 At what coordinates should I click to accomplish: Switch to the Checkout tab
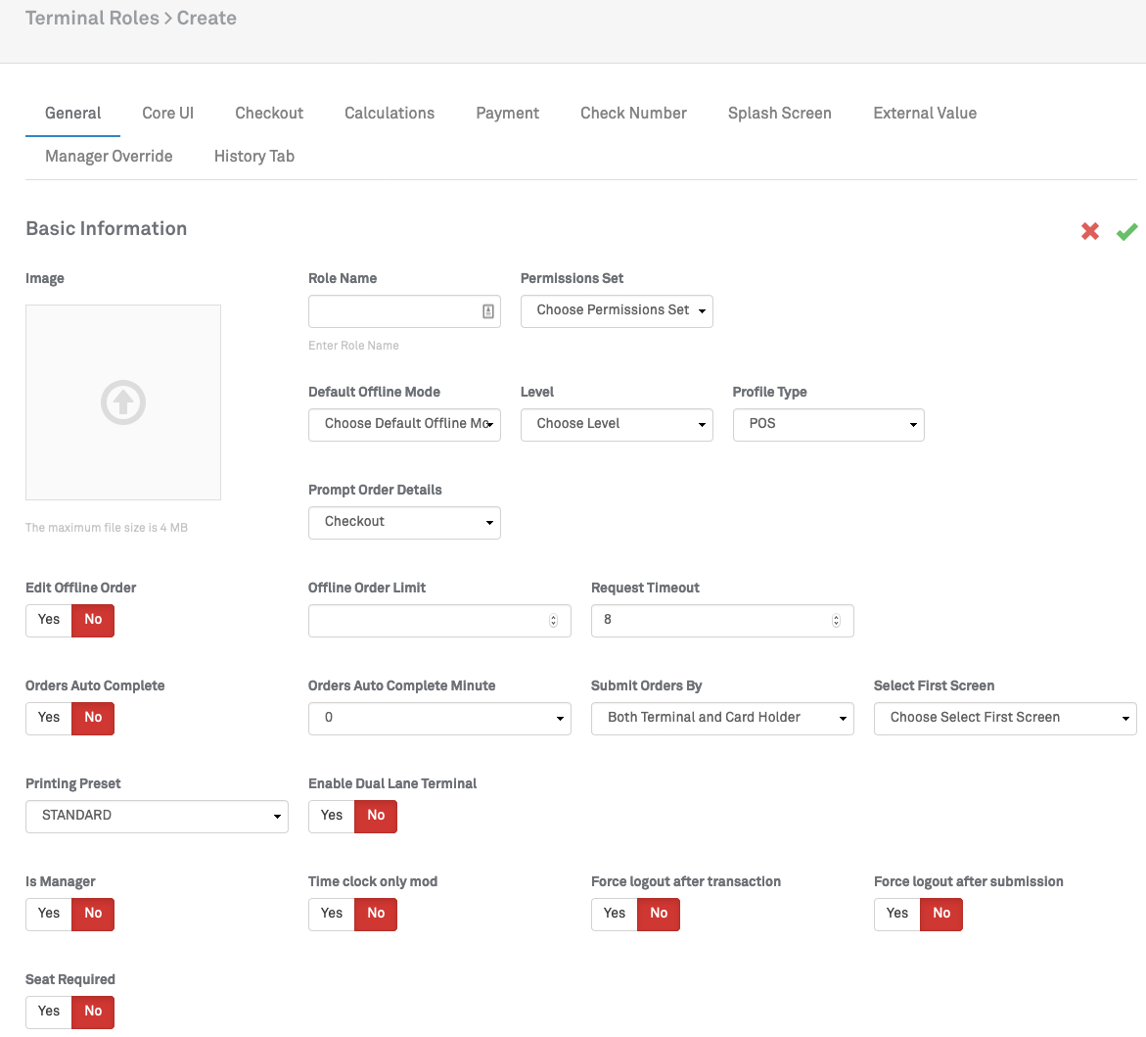[x=269, y=114]
